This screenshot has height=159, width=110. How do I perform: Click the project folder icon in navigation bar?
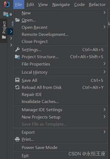coord(6,14)
